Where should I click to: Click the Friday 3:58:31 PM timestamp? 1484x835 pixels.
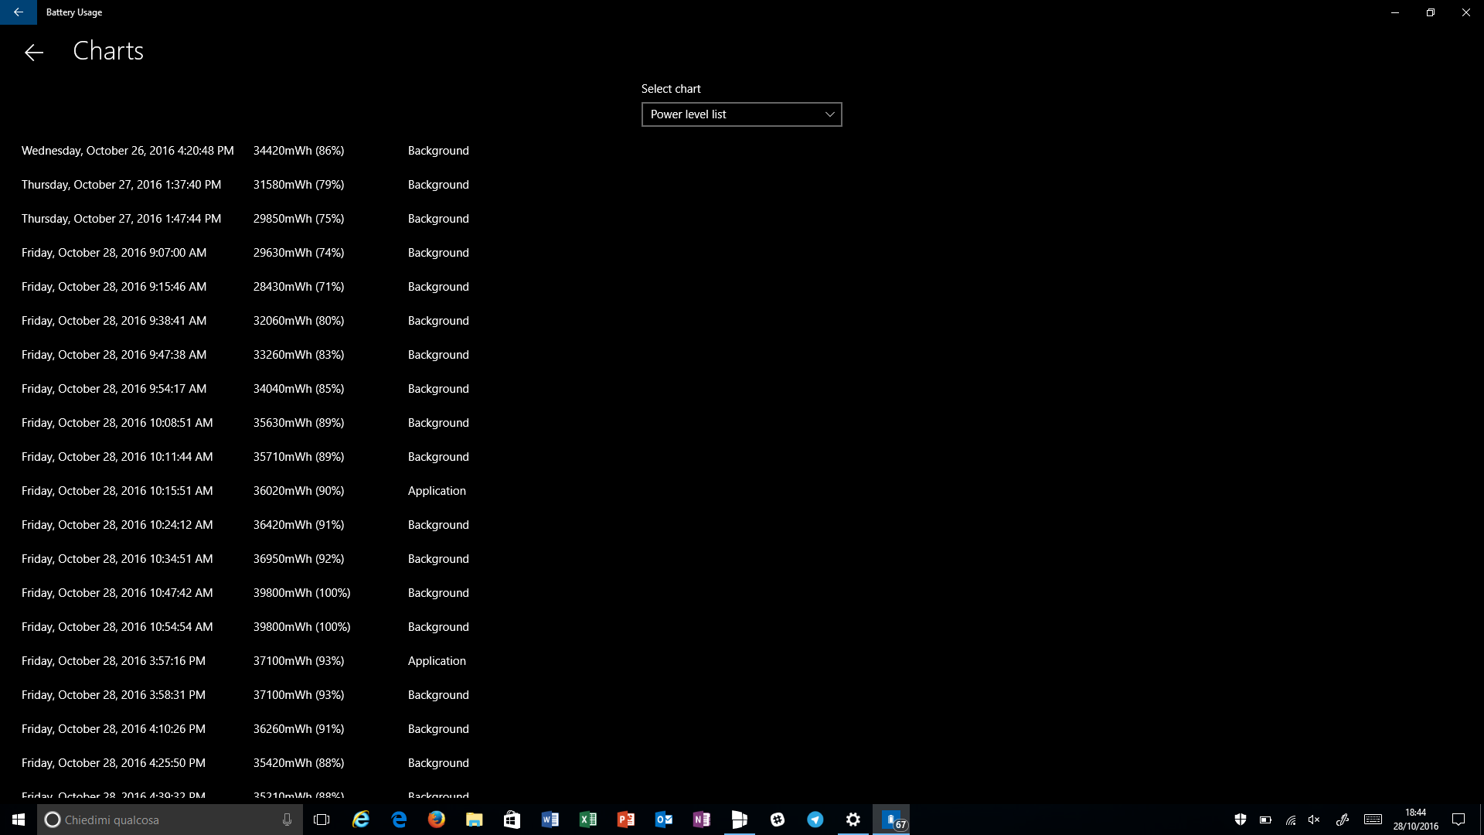click(114, 695)
